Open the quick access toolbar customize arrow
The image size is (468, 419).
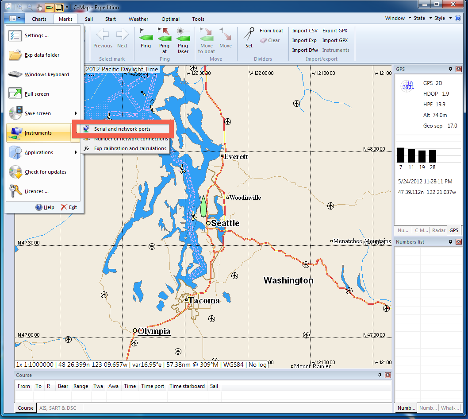[67, 7]
